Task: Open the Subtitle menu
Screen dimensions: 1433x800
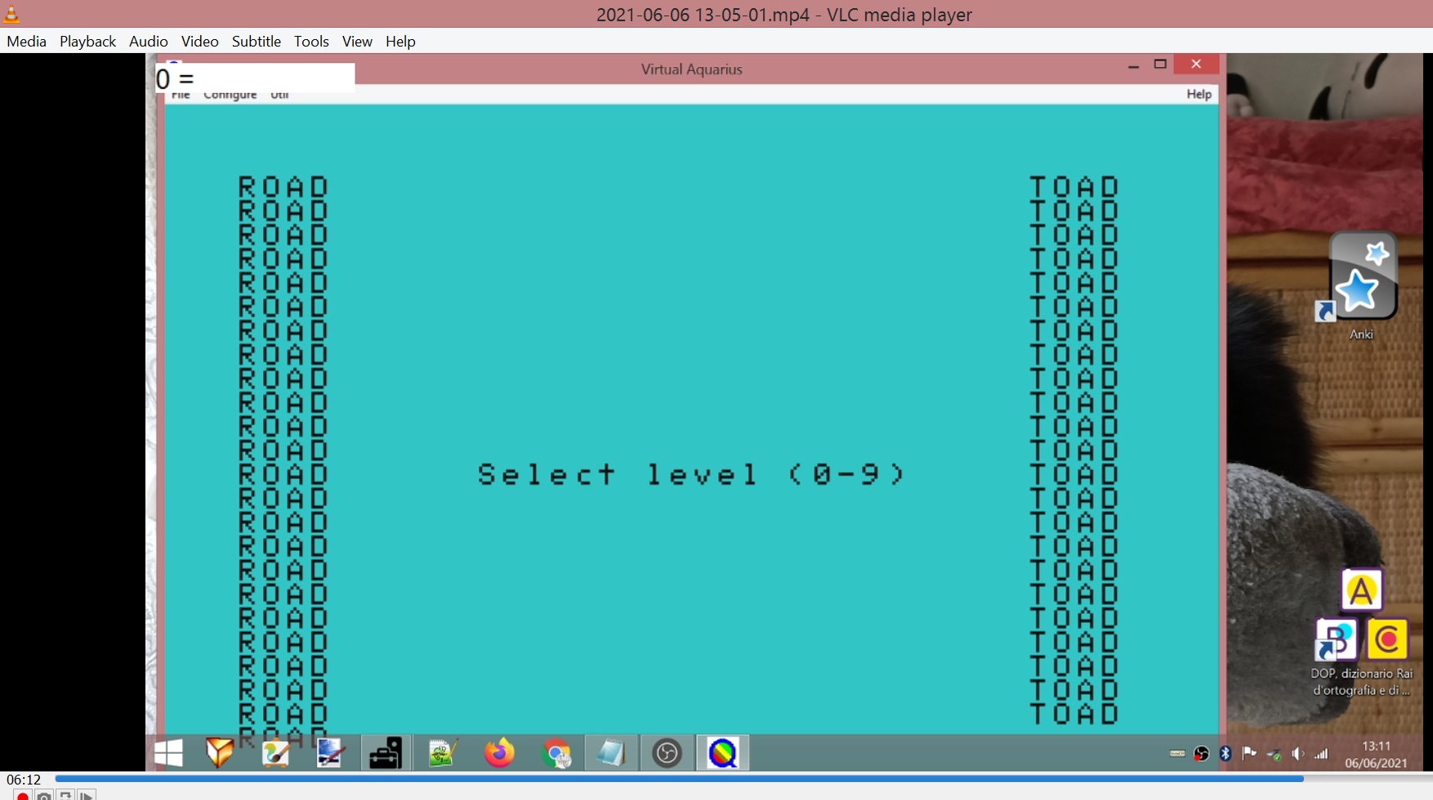Action: point(256,42)
